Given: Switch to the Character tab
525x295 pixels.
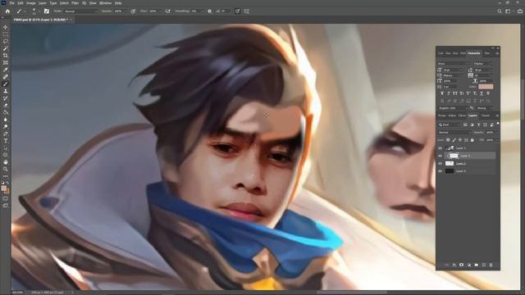Looking at the screenshot, I should (x=474, y=53).
